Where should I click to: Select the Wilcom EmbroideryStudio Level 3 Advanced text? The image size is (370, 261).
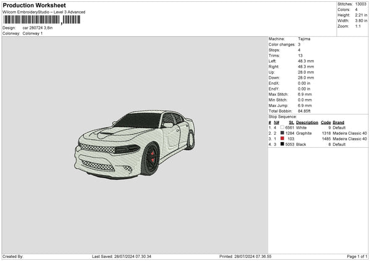[x=44, y=12]
